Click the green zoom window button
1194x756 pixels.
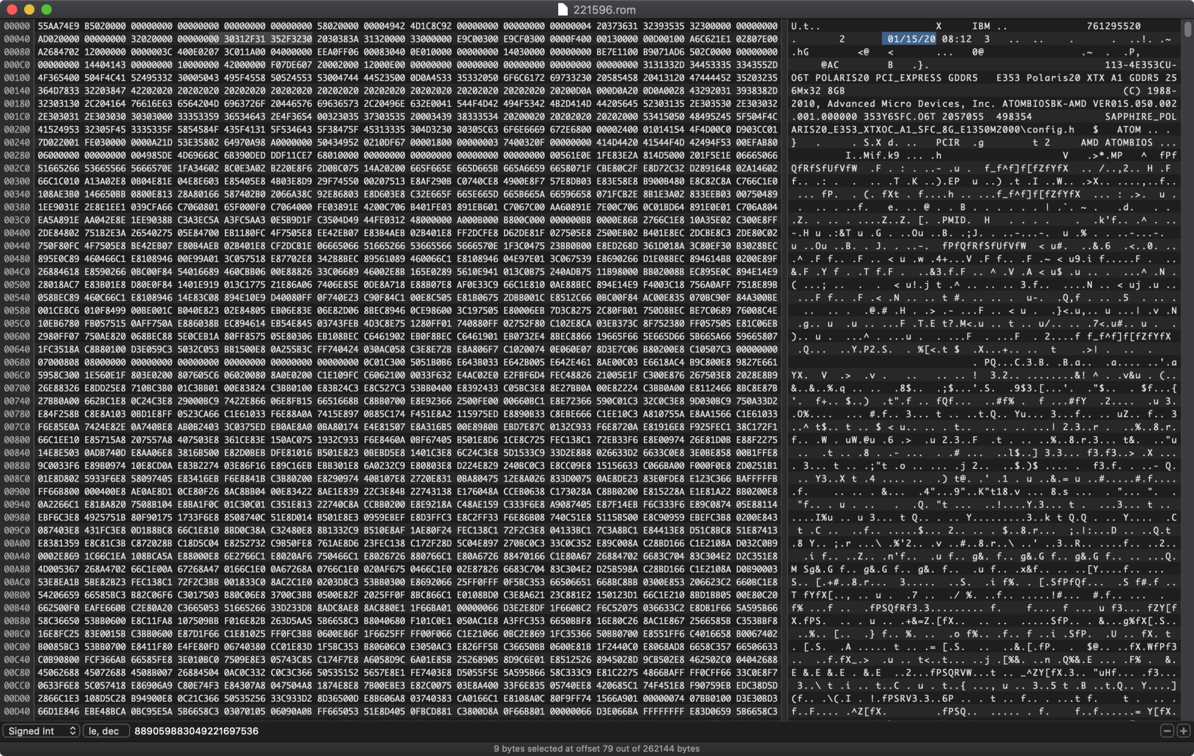tap(47, 10)
